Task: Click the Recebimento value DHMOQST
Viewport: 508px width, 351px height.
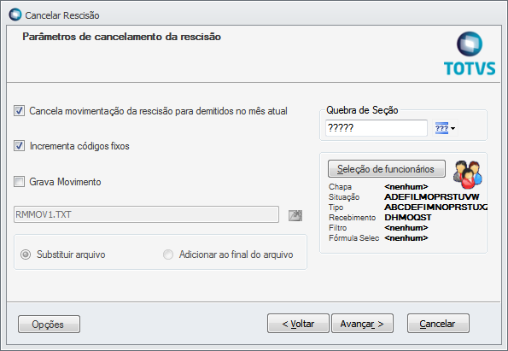Action: click(x=408, y=217)
